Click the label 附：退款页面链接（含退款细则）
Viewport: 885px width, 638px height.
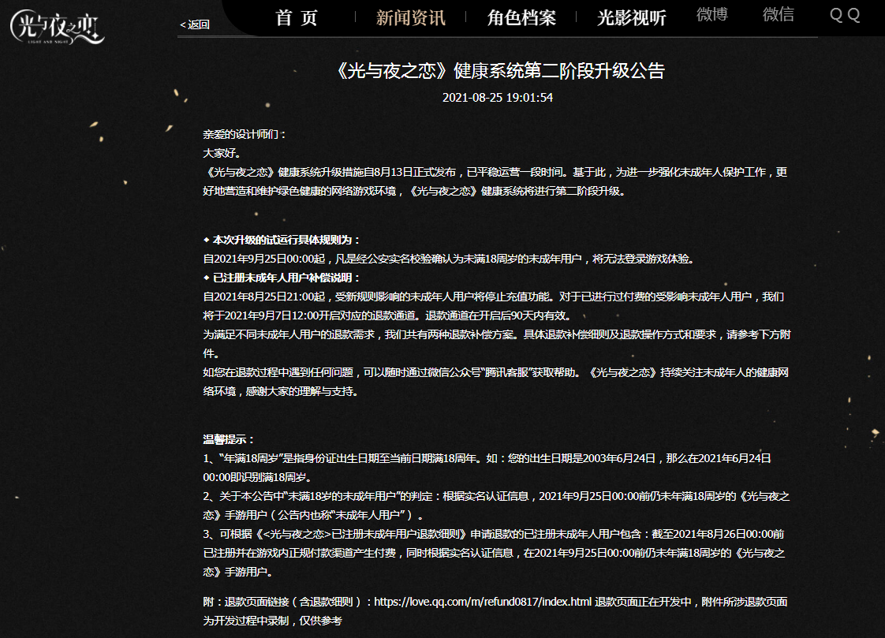[287, 602]
